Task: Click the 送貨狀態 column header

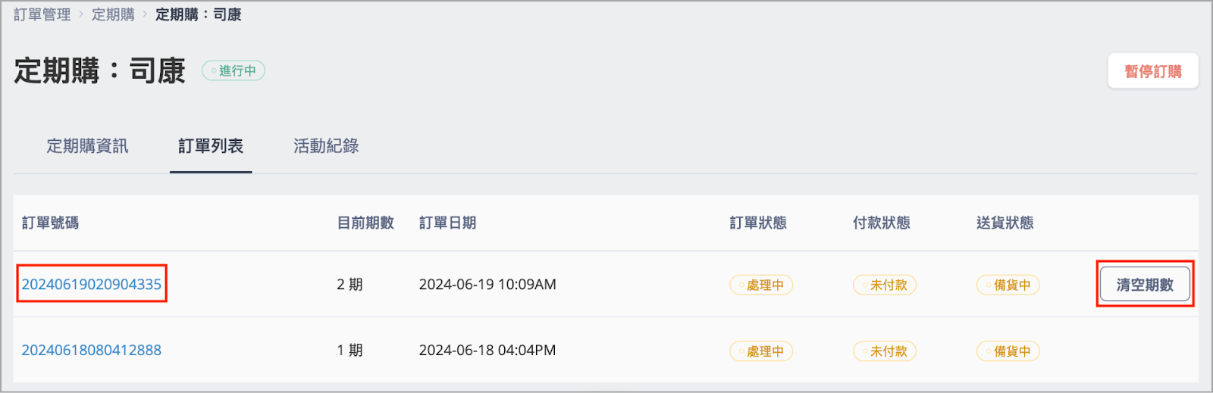Action: [1005, 223]
